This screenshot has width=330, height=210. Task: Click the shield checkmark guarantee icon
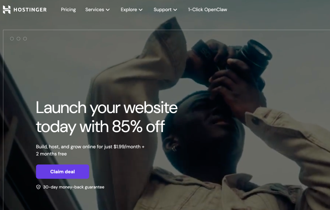pyautogui.click(x=38, y=187)
